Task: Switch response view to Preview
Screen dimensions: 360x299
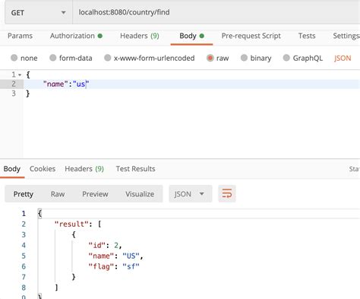Action: 95,194
